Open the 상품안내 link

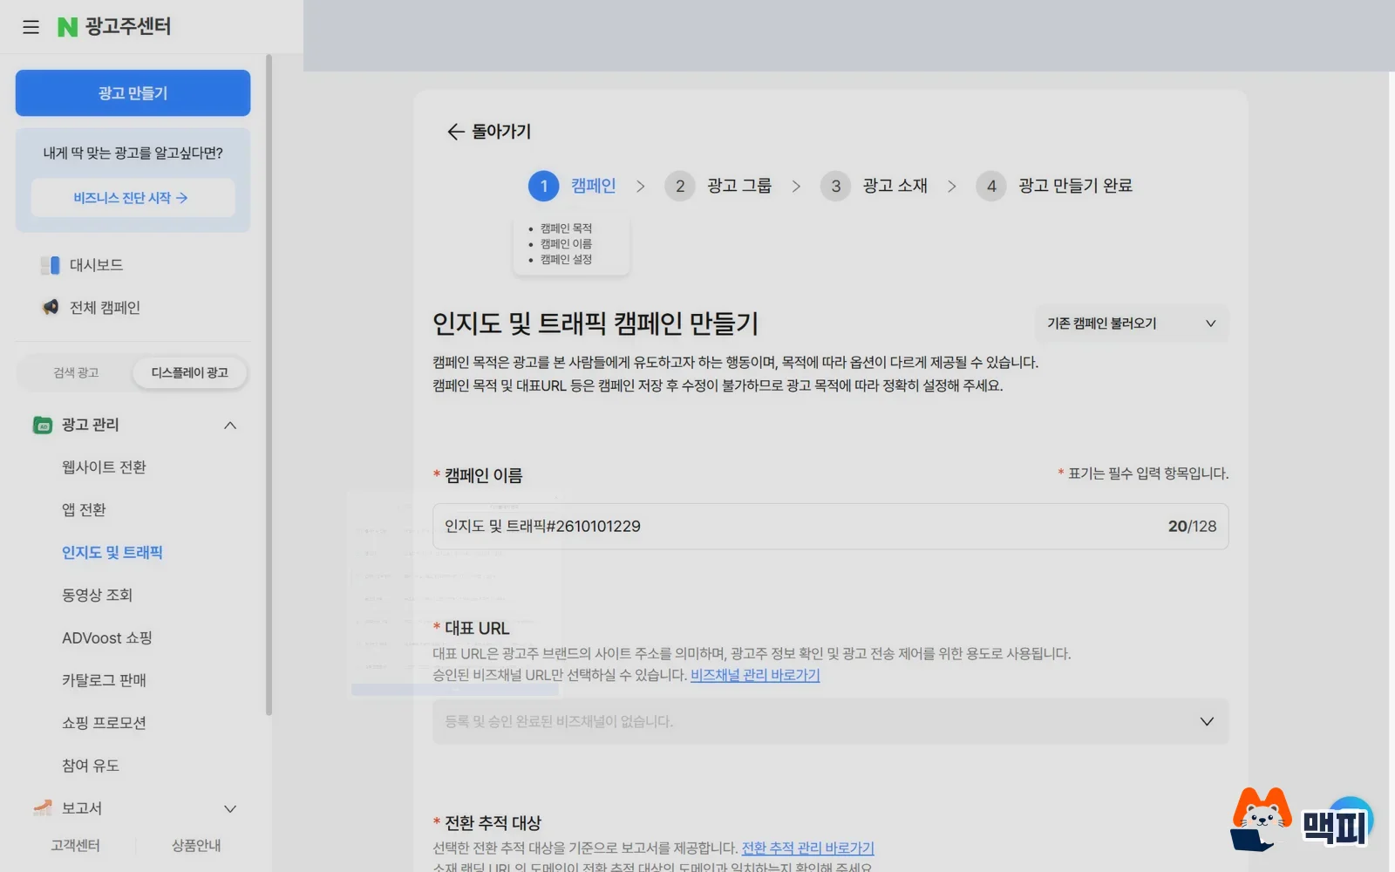[x=196, y=846]
